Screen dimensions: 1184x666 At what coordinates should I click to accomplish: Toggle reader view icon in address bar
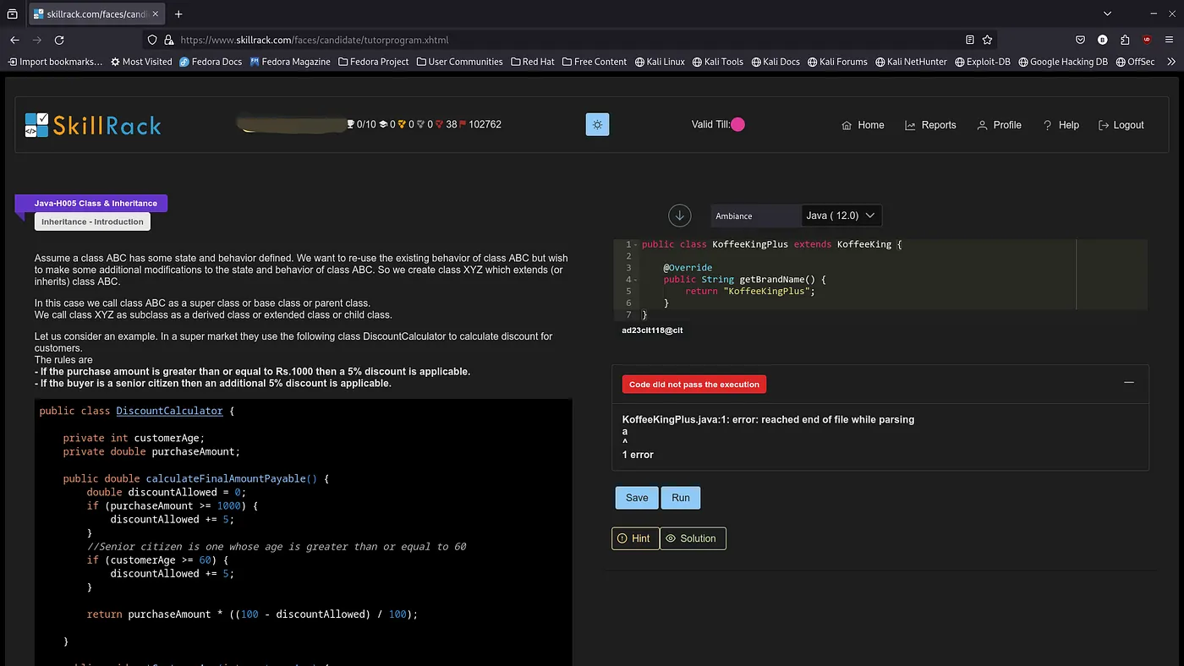click(x=970, y=40)
